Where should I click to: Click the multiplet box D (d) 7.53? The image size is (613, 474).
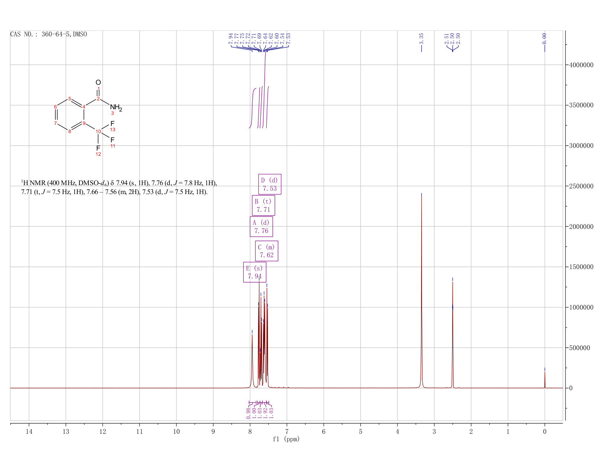pos(270,184)
